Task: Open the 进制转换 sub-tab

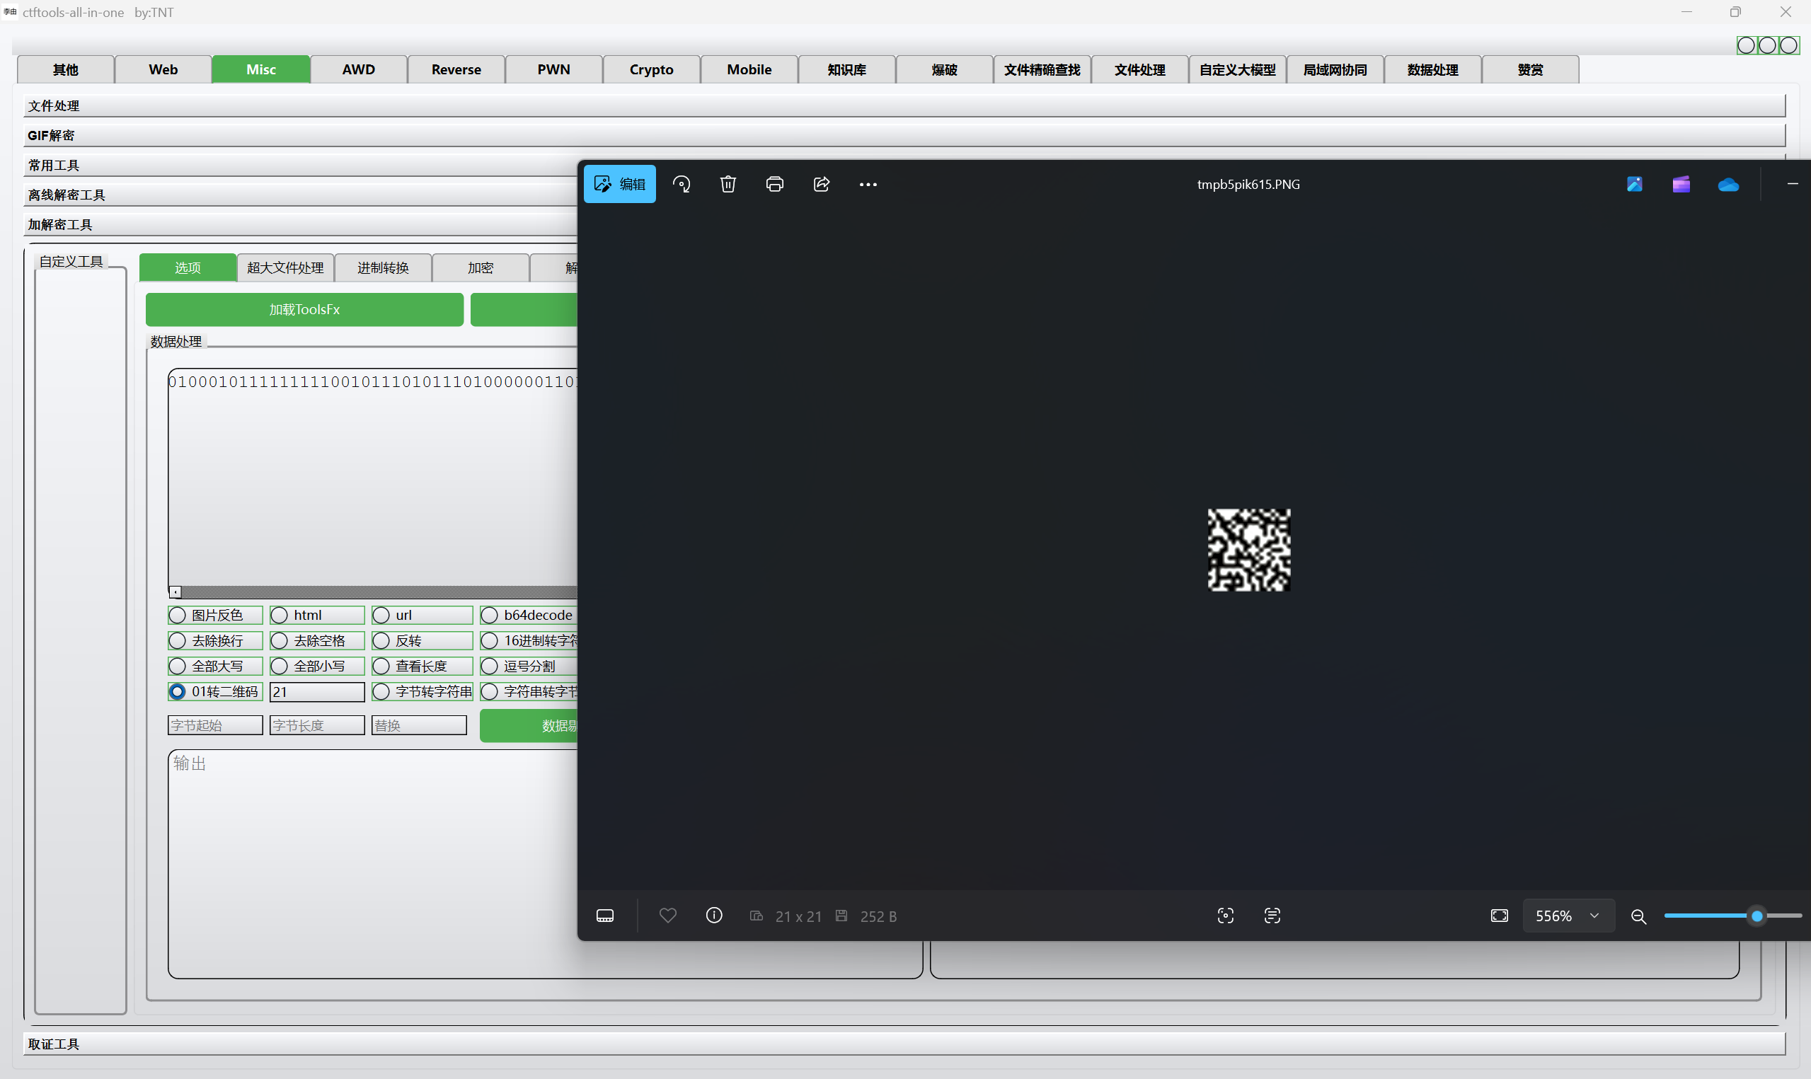Action: click(383, 267)
